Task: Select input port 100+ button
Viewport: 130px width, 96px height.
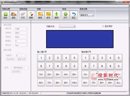Action: [x=74, y=83]
